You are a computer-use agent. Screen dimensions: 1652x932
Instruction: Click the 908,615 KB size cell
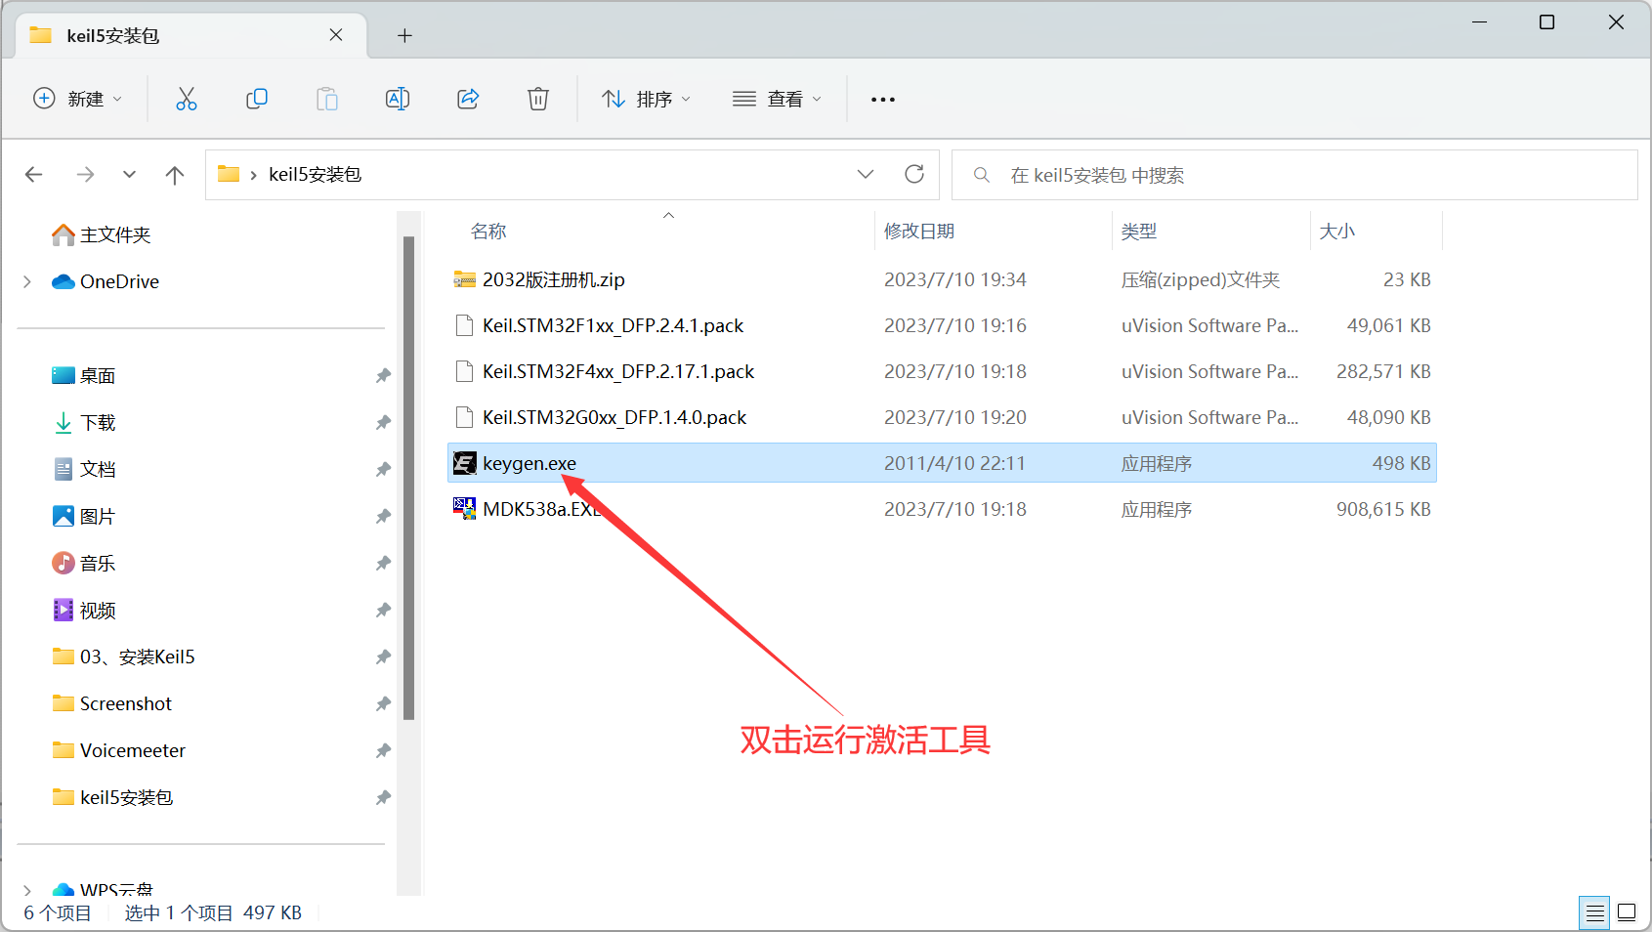click(x=1383, y=509)
